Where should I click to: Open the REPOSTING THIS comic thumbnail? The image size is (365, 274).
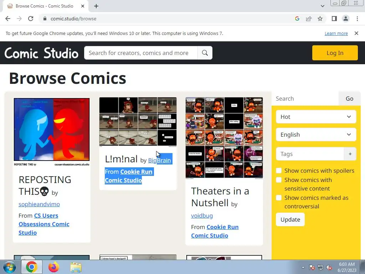pos(52,132)
